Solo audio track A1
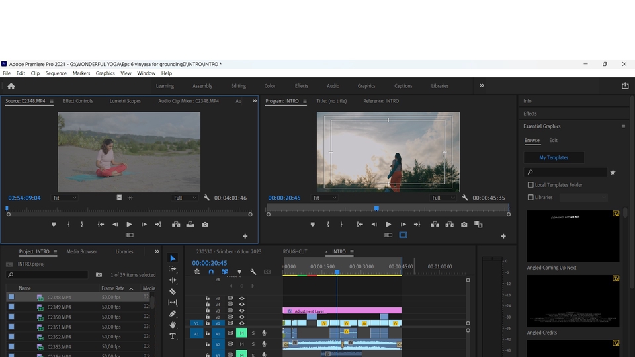This screenshot has height=357, width=635. [253, 333]
